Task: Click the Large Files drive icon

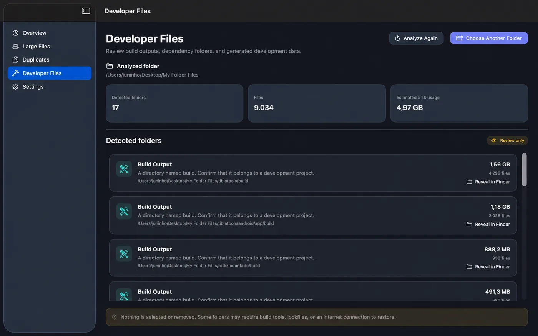Action: click(15, 47)
